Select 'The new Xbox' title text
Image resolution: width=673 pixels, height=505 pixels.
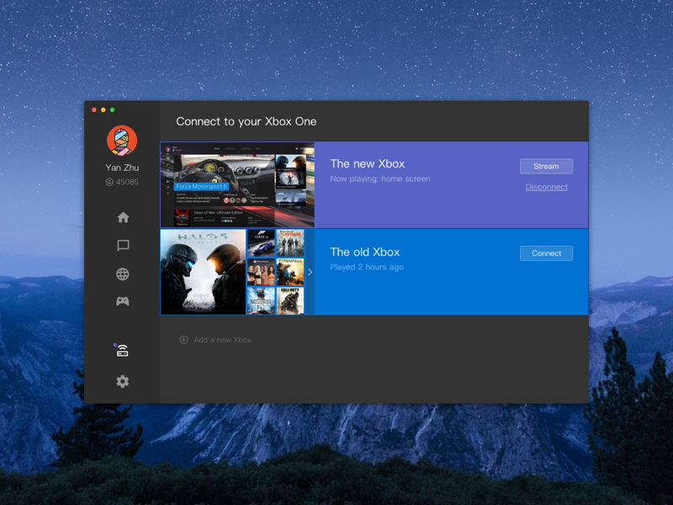[367, 164]
